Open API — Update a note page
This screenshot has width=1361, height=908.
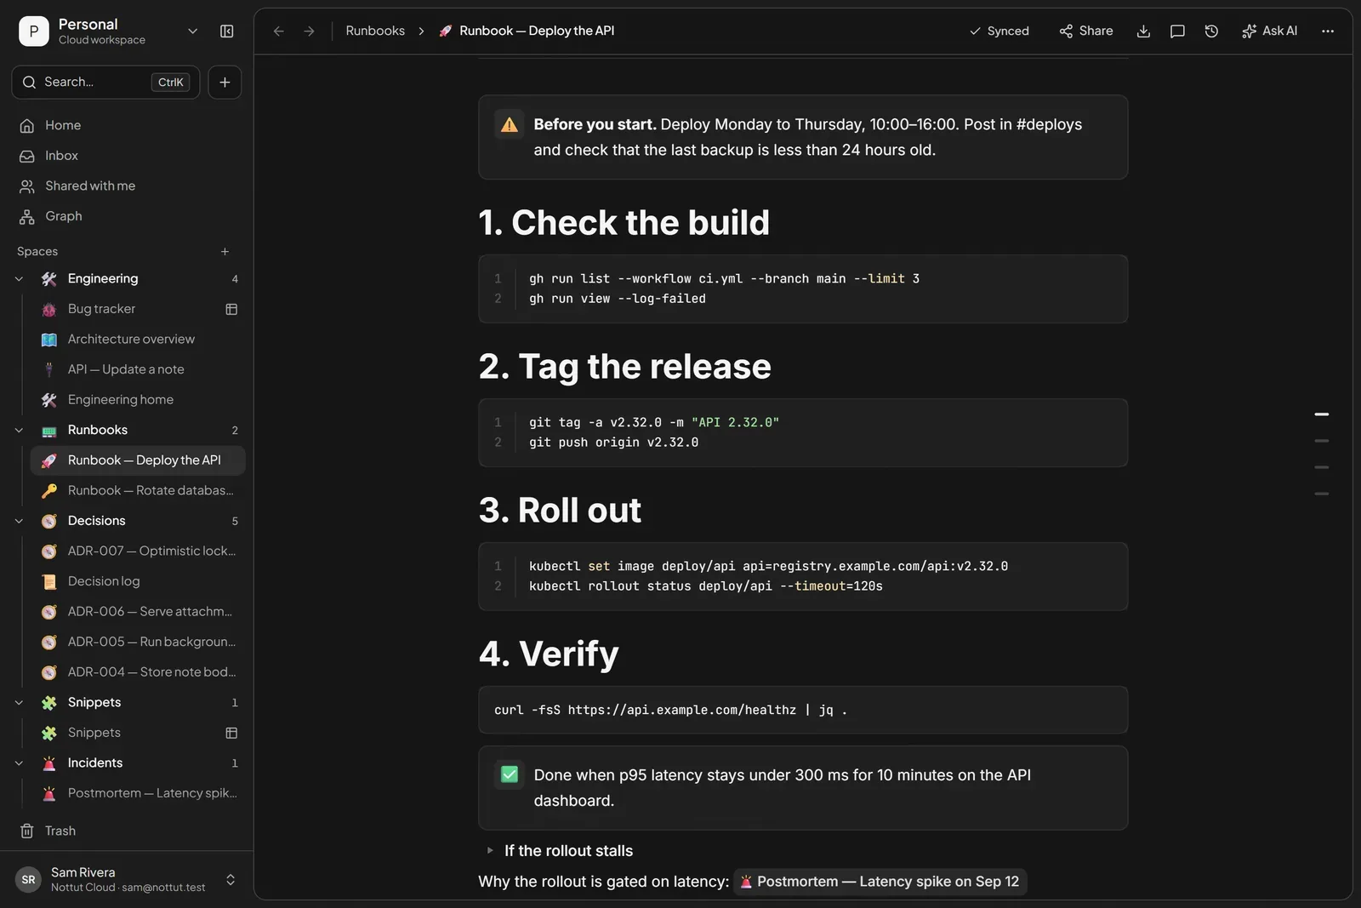138,370
